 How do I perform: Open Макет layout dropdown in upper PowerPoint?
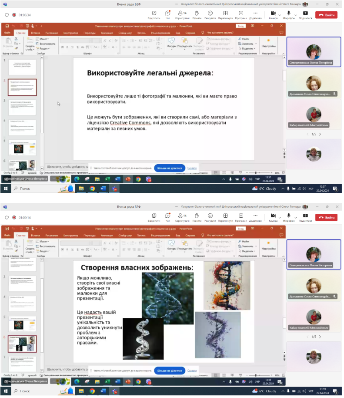tap(42, 39)
